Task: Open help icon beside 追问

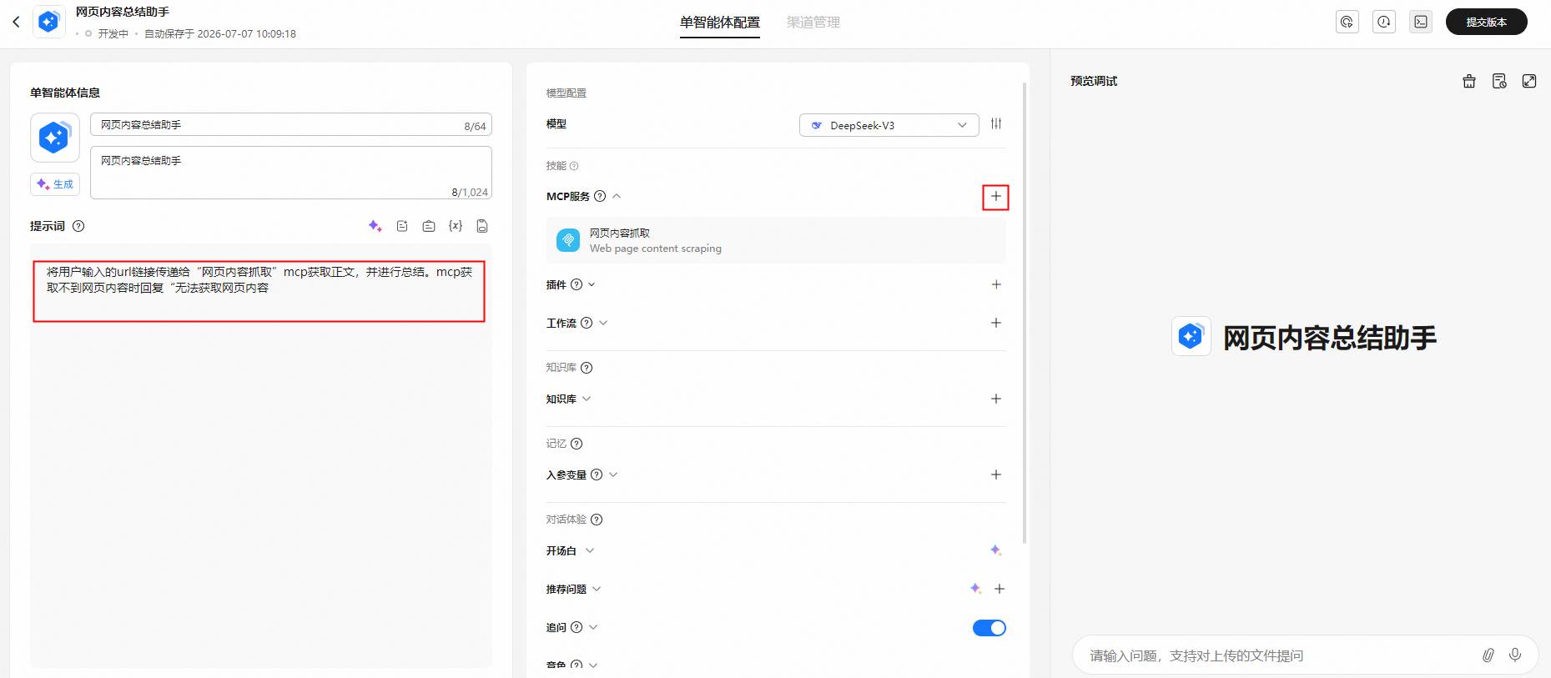Action: (577, 627)
